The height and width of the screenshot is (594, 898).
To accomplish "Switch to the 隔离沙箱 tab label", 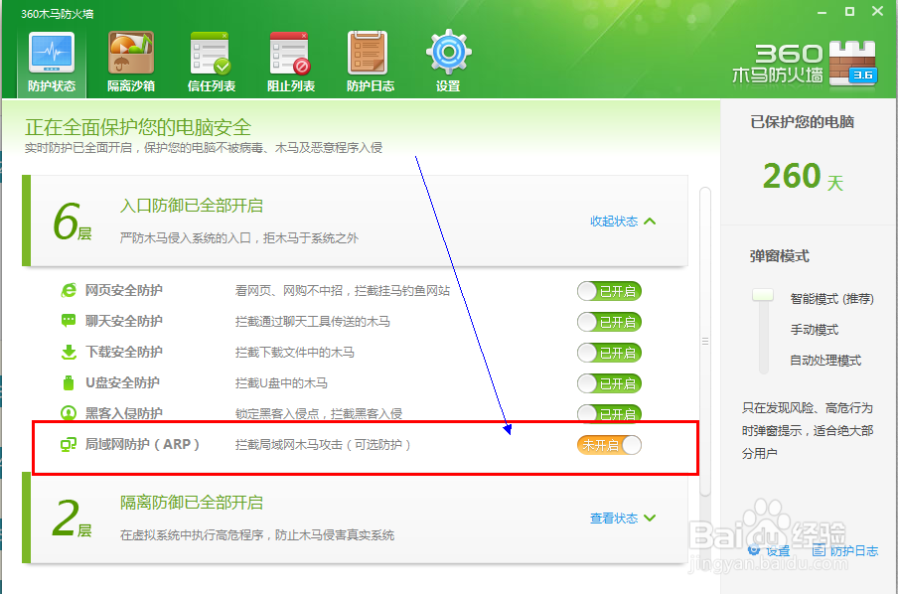I will (x=131, y=85).
